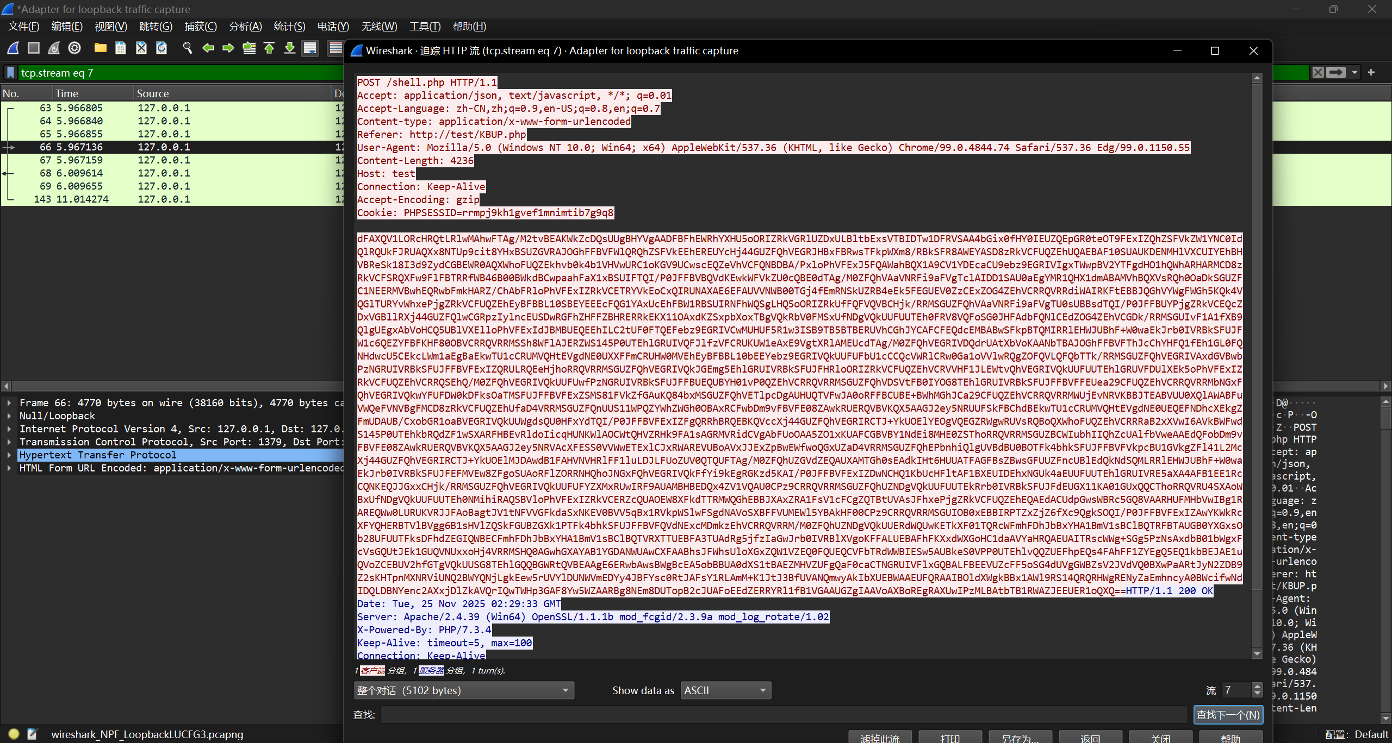The width and height of the screenshot is (1392, 743).
Task: Go to previous packet with left green arrow
Action: 208,48
